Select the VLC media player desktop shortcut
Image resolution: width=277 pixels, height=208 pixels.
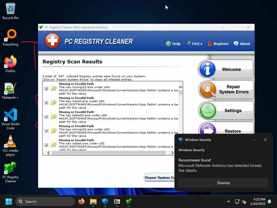(11, 146)
